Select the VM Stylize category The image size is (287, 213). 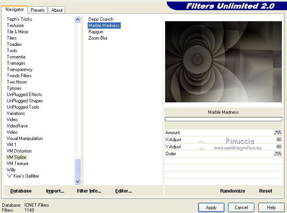point(16,157)
